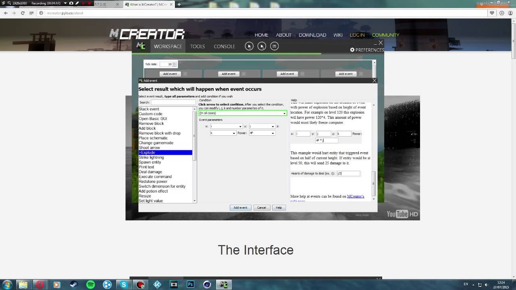This screenshot has height=290, width=516.
Task: Increase the Tick rate stepper value
Action: click(x=174, y=63)
